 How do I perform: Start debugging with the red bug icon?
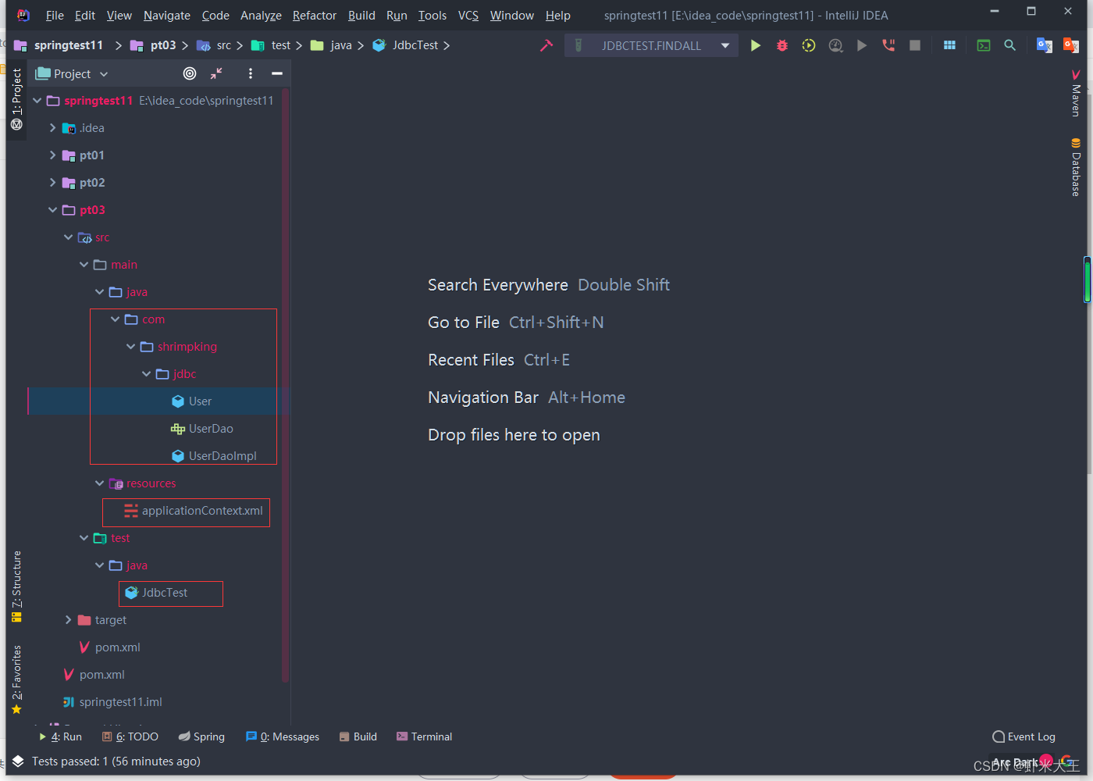[782, 45]
